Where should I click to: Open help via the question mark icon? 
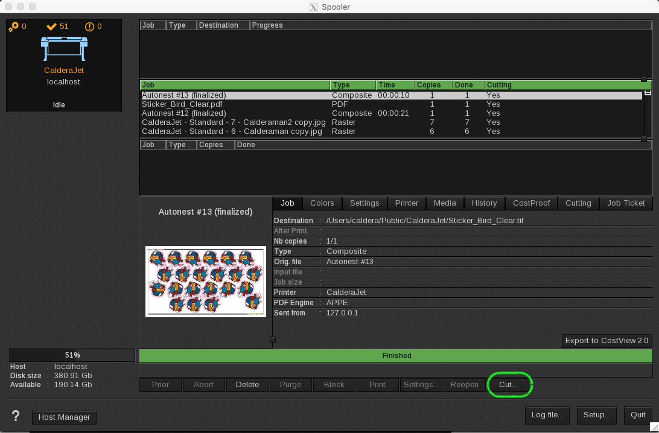click(15, 416)
